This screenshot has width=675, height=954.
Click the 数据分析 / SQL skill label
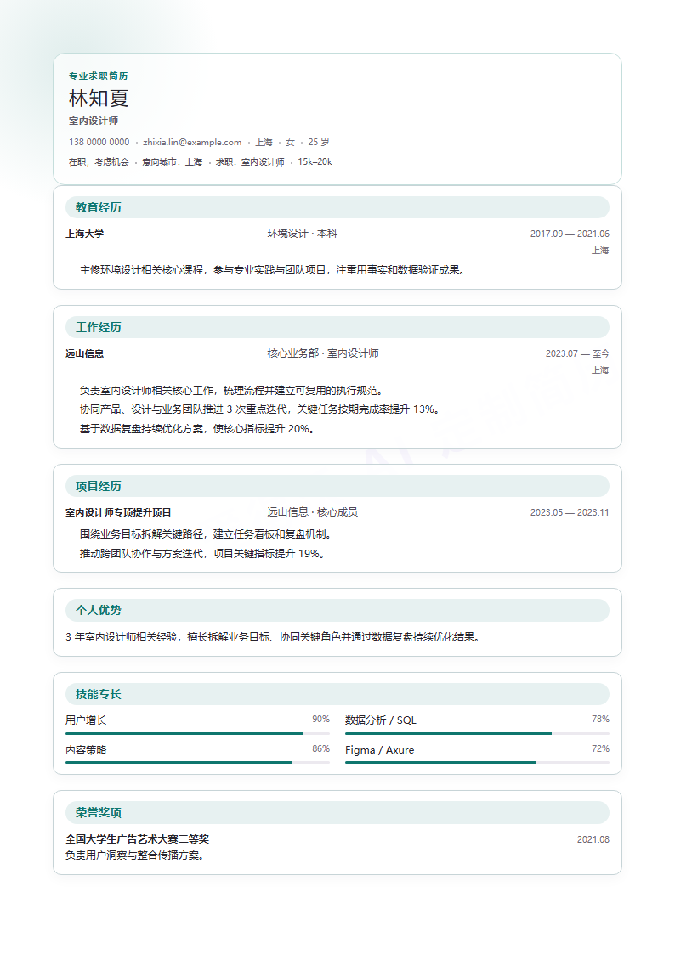click(381, 720)
